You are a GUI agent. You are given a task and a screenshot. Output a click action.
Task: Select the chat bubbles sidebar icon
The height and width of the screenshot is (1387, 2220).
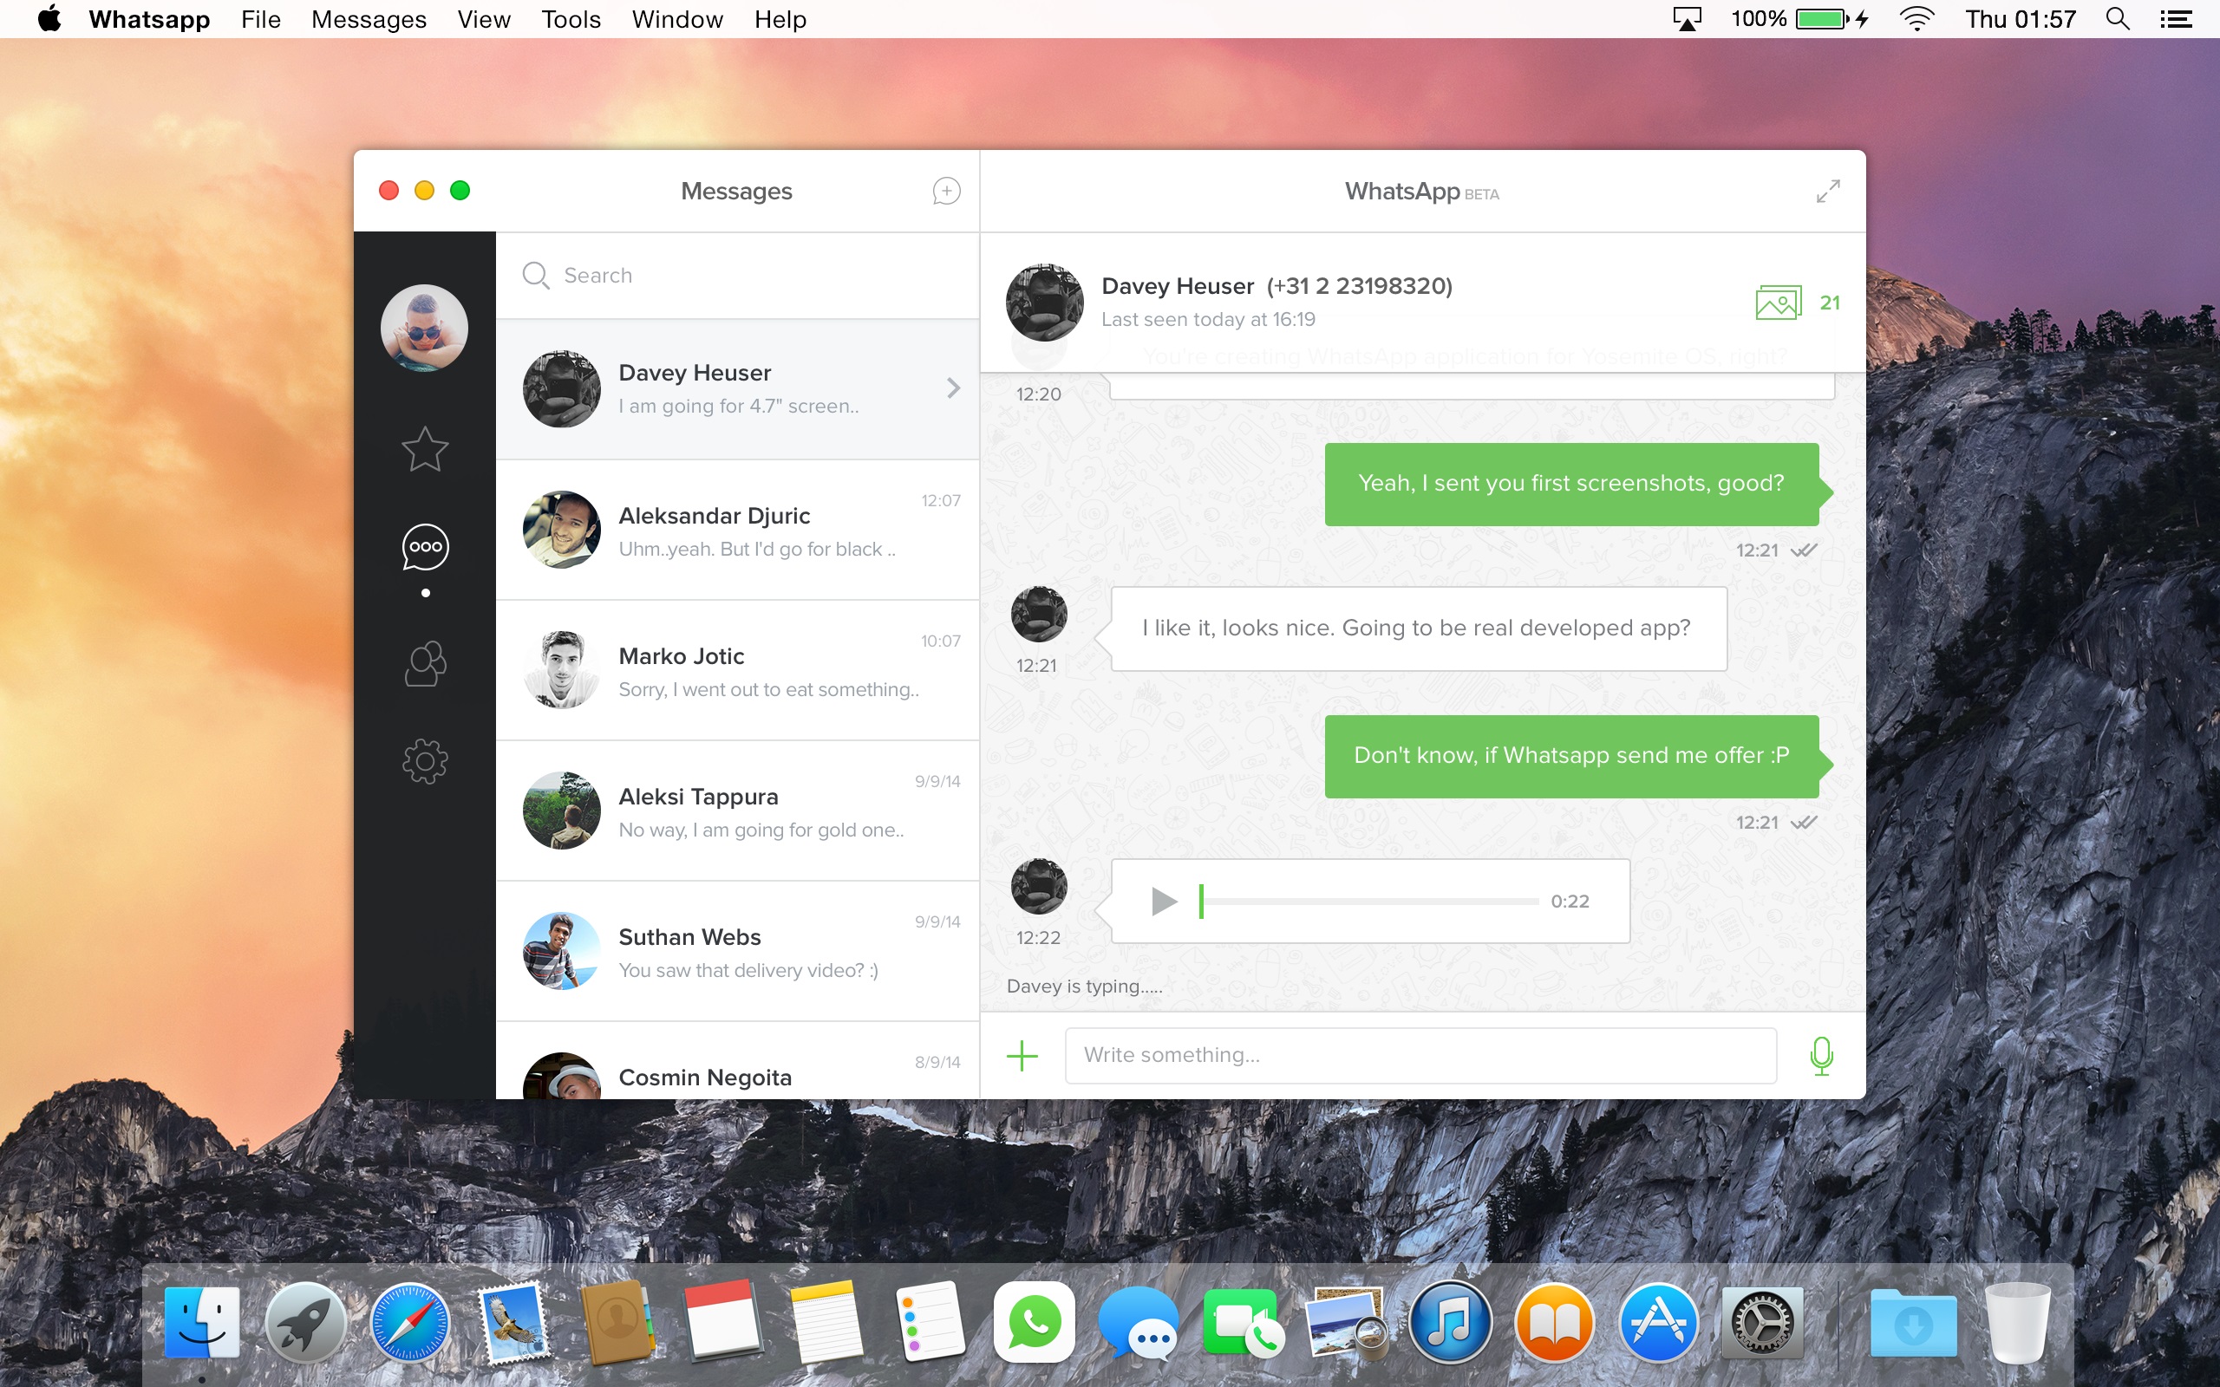[x=425, y=548]
